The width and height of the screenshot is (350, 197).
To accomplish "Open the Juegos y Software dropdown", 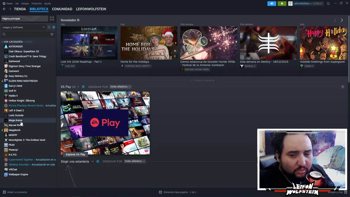I will [23, 27].
